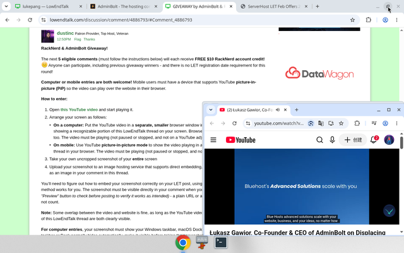The image size is (404, 253).
Task: Open Extensions menu in LowEndTalk window
Action: (x=369, y=20)
